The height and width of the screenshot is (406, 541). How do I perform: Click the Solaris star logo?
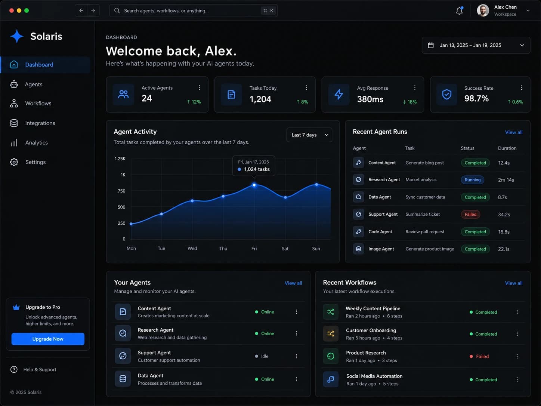pyautogui.click(x=17, y=36)
